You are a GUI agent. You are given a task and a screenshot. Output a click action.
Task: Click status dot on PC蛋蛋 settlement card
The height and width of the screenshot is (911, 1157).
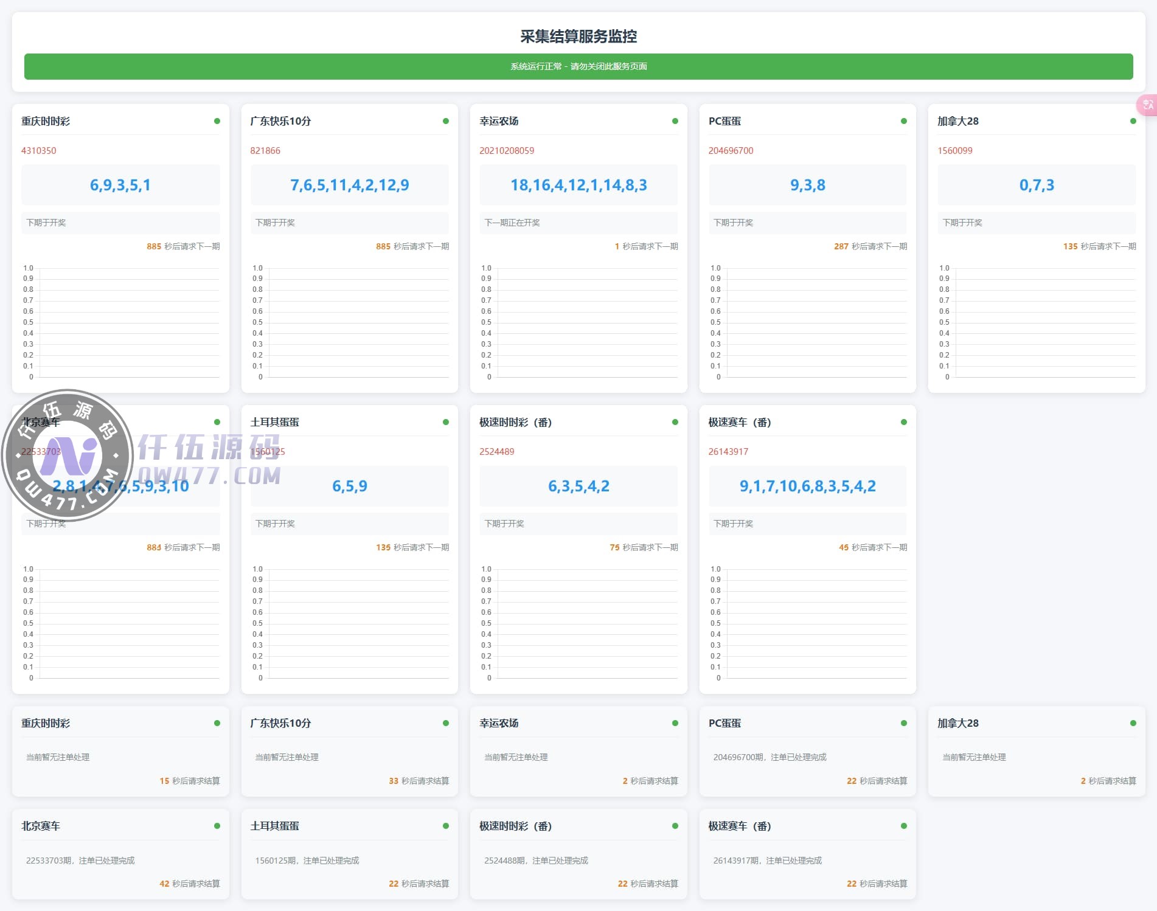coord(904,723)
